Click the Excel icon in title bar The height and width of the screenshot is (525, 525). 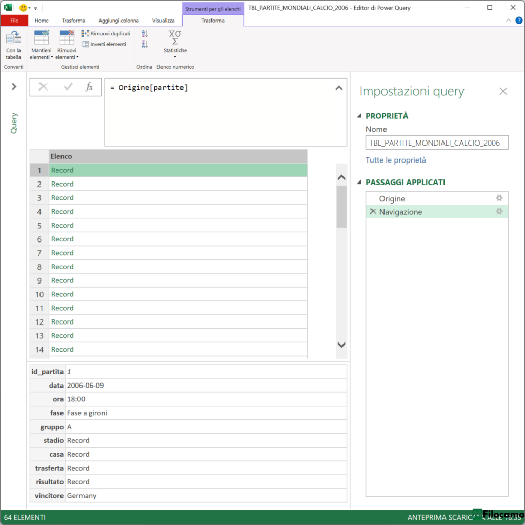[x=8, y=7]
